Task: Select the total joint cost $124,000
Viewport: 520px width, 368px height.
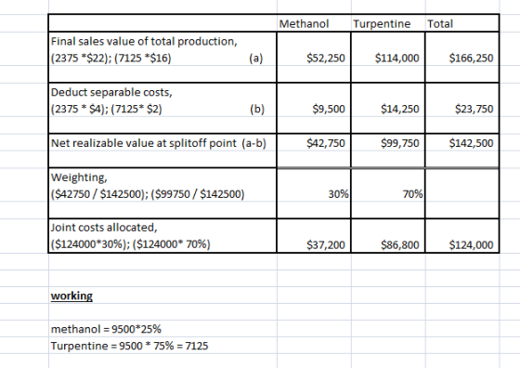Action: coord(472,245)
